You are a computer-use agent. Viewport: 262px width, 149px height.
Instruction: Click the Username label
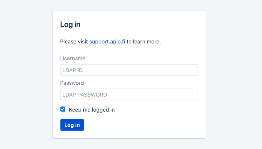pyautogui.click(x=73, y=59)
